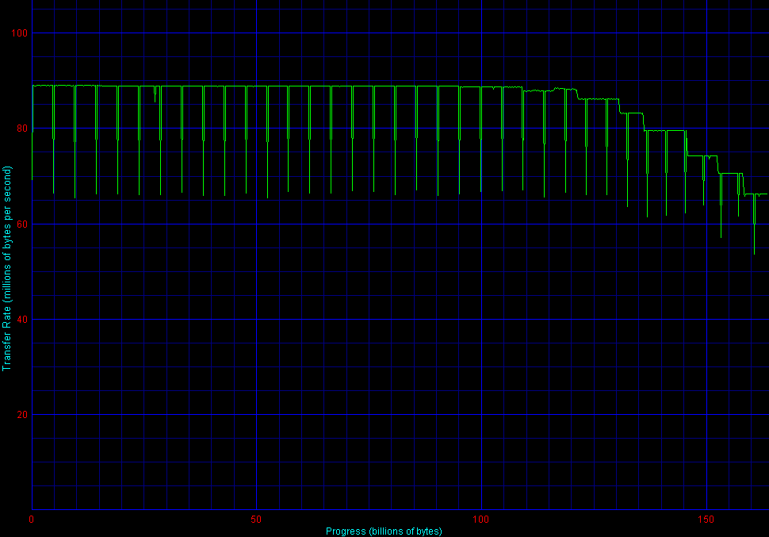This screenshot has height=537, width=769.
Task: Click where the 20 gridline crosses the 150 vertical line
Action: (706, 415)
